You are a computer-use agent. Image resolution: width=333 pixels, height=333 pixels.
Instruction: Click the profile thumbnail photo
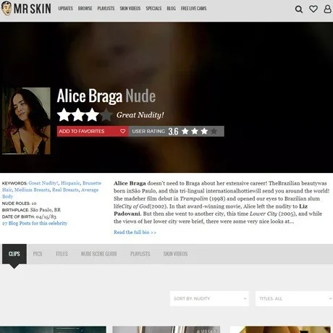point(26,121)
